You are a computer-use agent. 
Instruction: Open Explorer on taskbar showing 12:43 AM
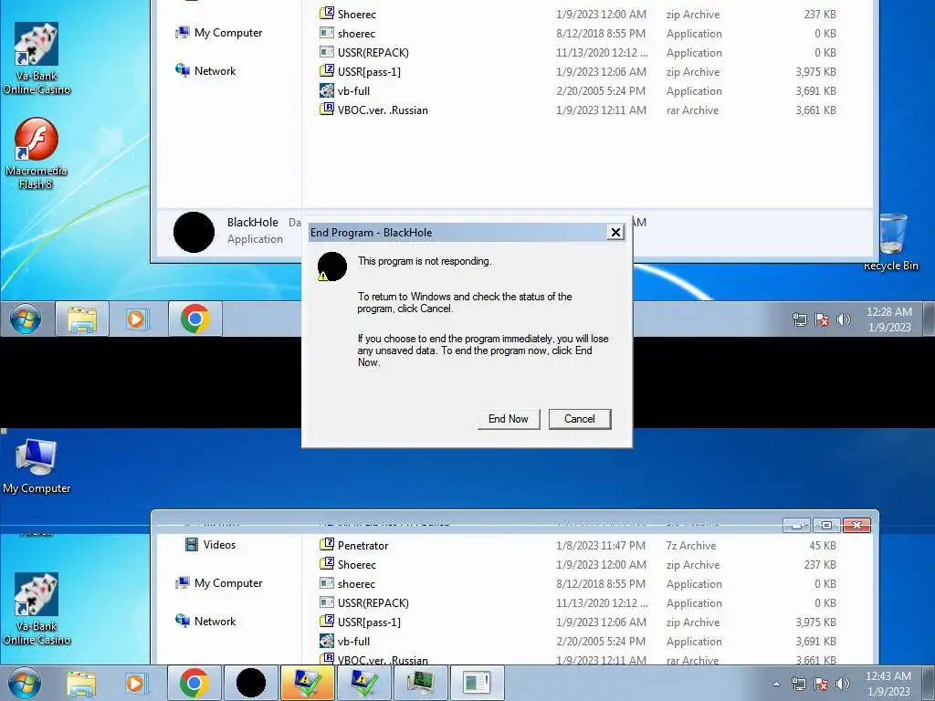pos(81,683)
